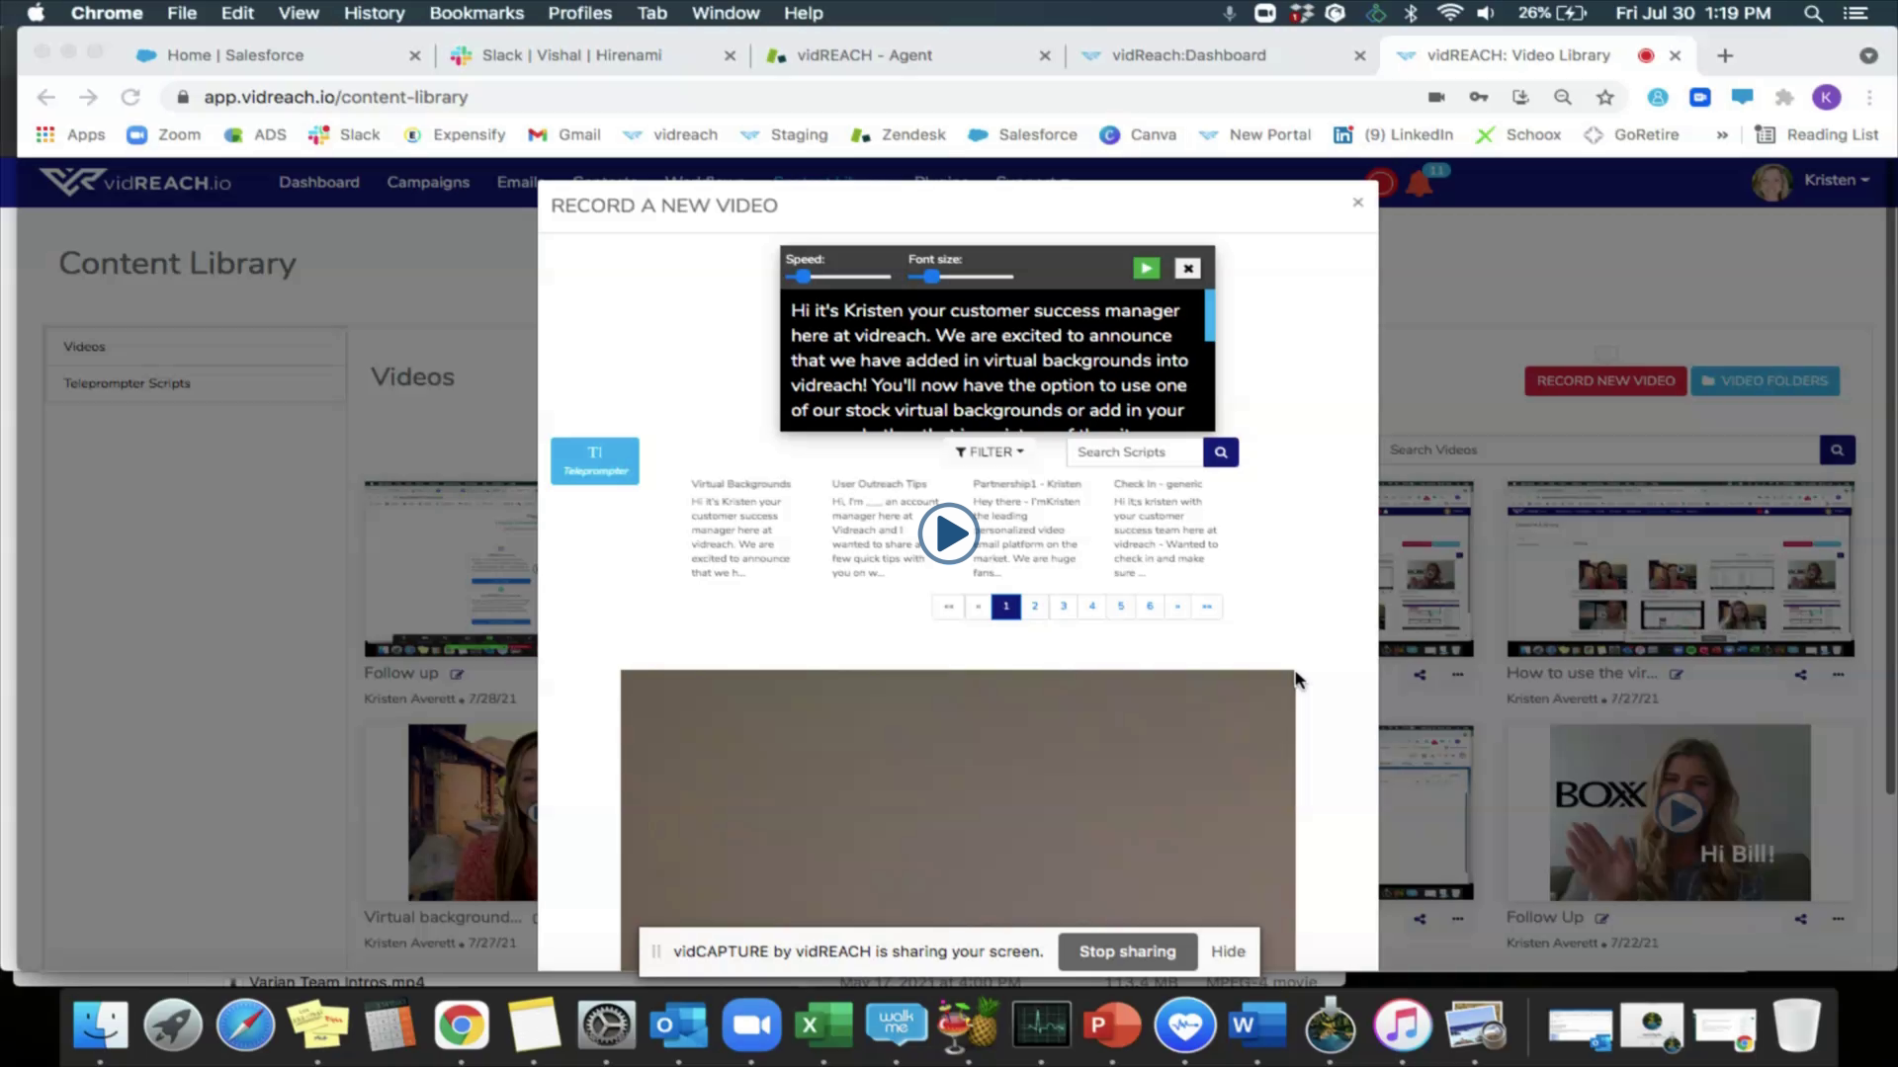Click the Teleprompter blue icon button
This screenshot has width=1898, height=1067.
(594, 460)
